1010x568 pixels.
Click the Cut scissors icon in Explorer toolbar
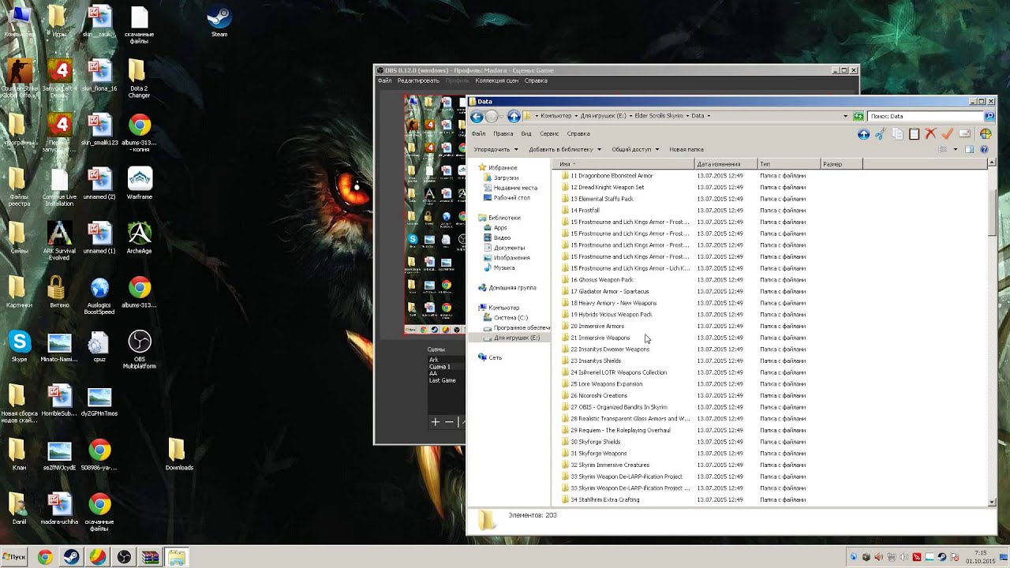tap(881, 134)
